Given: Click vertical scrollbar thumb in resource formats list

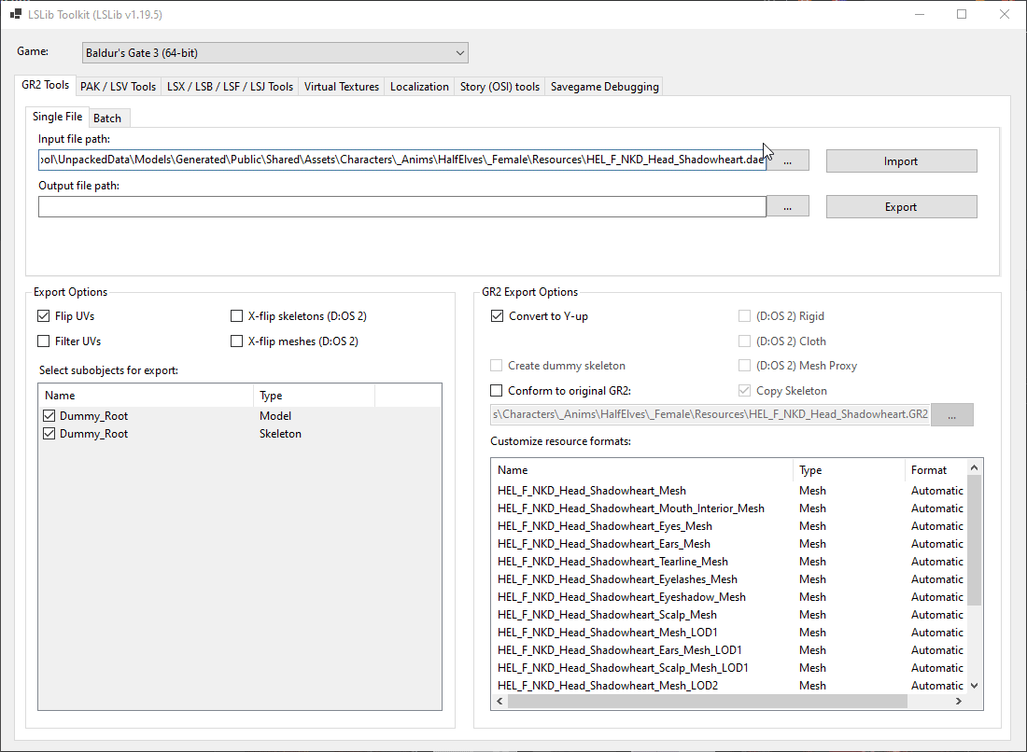Looking at the screenshot, I should point(974,540).
